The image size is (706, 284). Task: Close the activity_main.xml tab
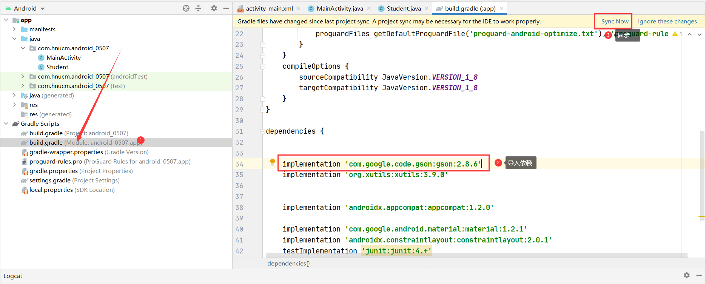point(298,8)
